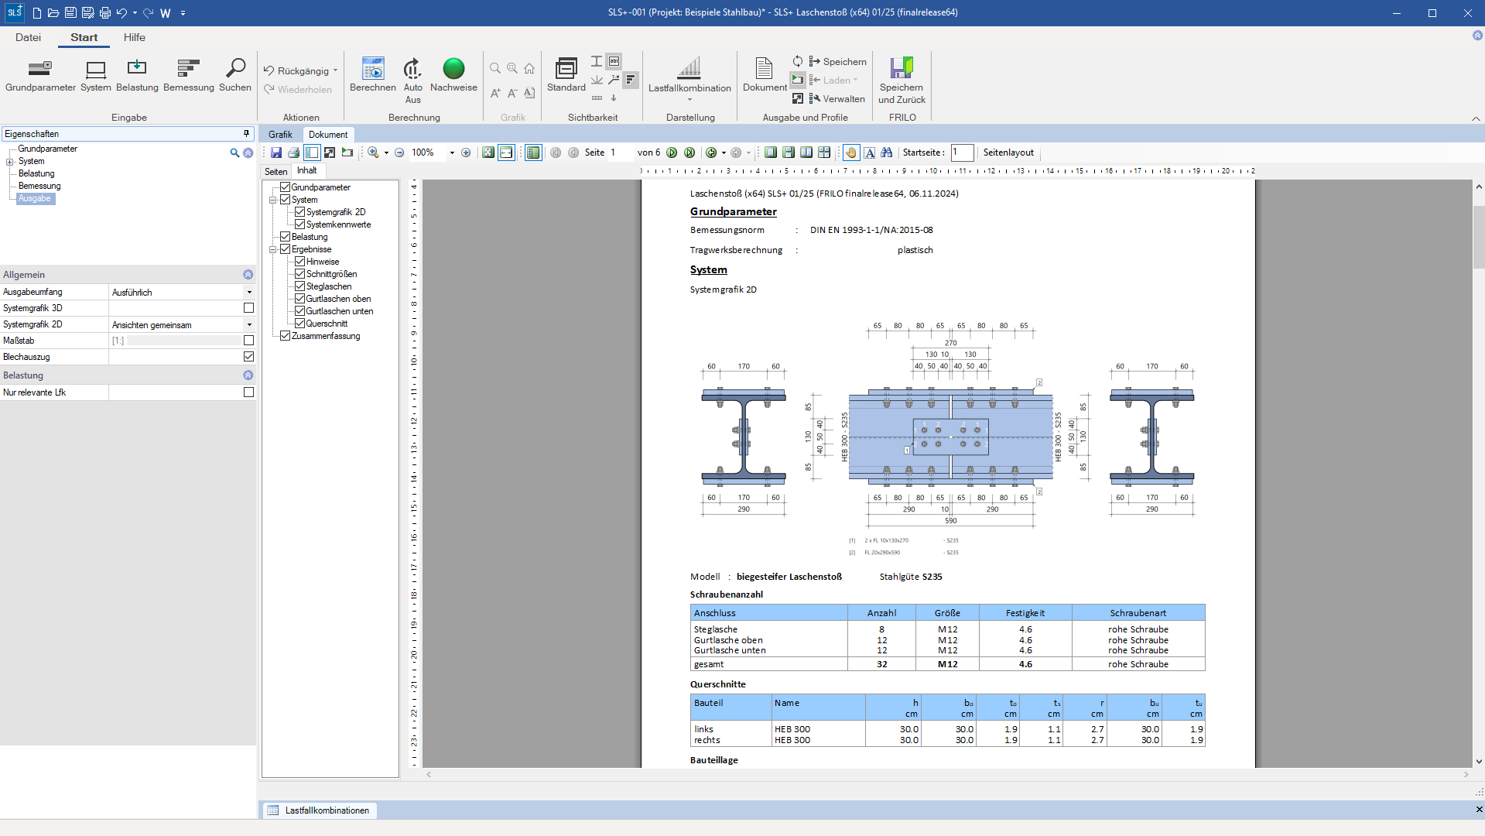Switch to the Grafik tab
The width and height of the screenshot is (1485, 836).
[280, 135]
